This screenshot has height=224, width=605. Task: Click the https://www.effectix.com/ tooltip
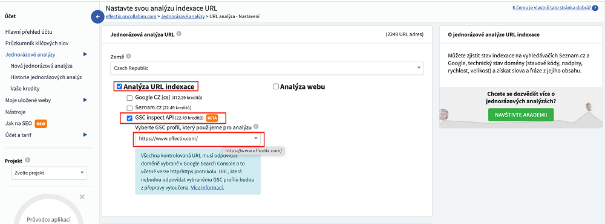click(x=253, y=151)
